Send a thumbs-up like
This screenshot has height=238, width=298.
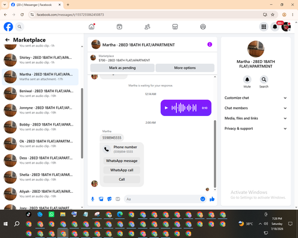coord(212,199)
